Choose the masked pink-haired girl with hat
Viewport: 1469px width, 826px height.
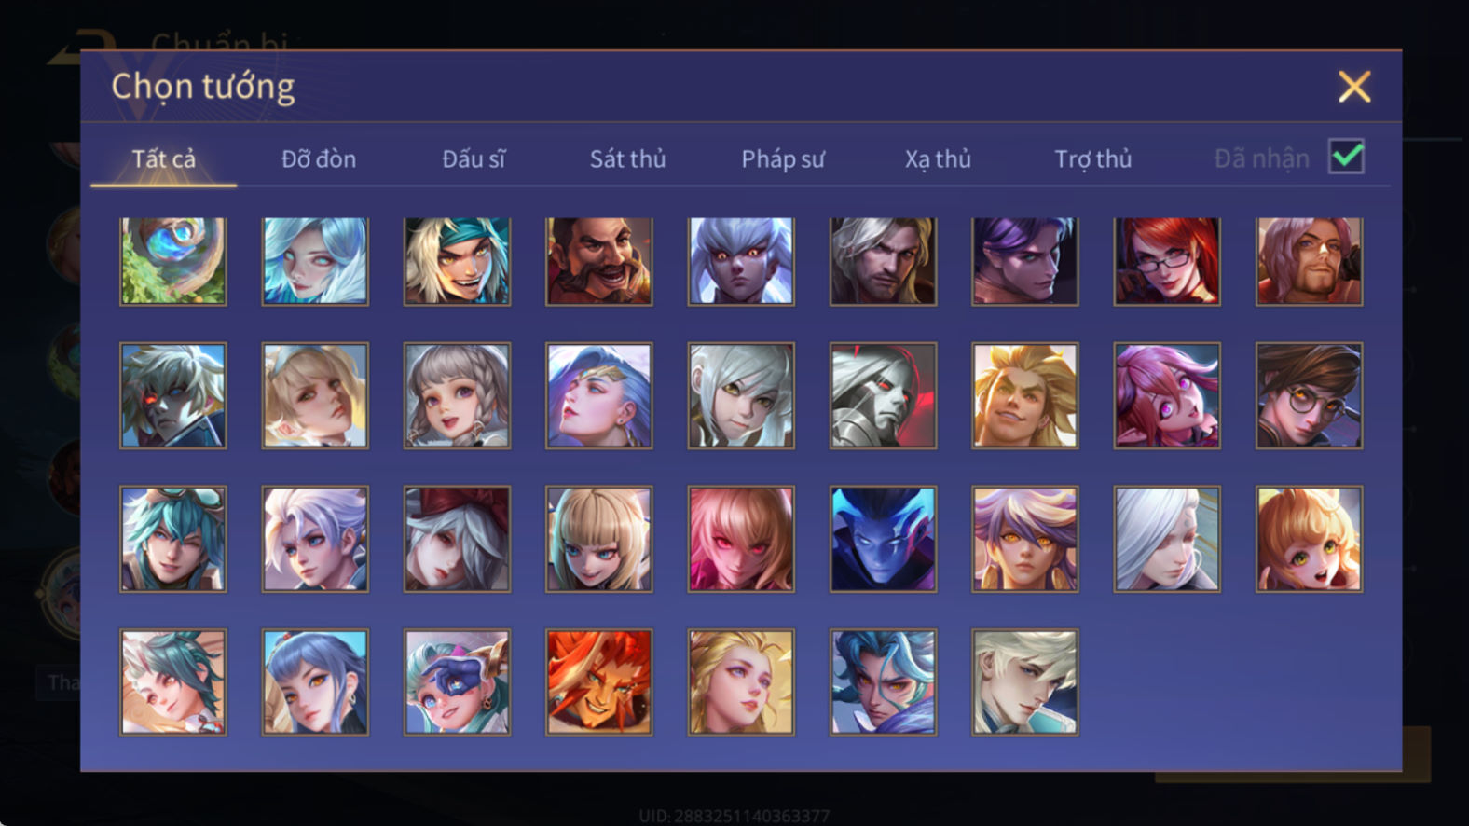coord(457,681)
